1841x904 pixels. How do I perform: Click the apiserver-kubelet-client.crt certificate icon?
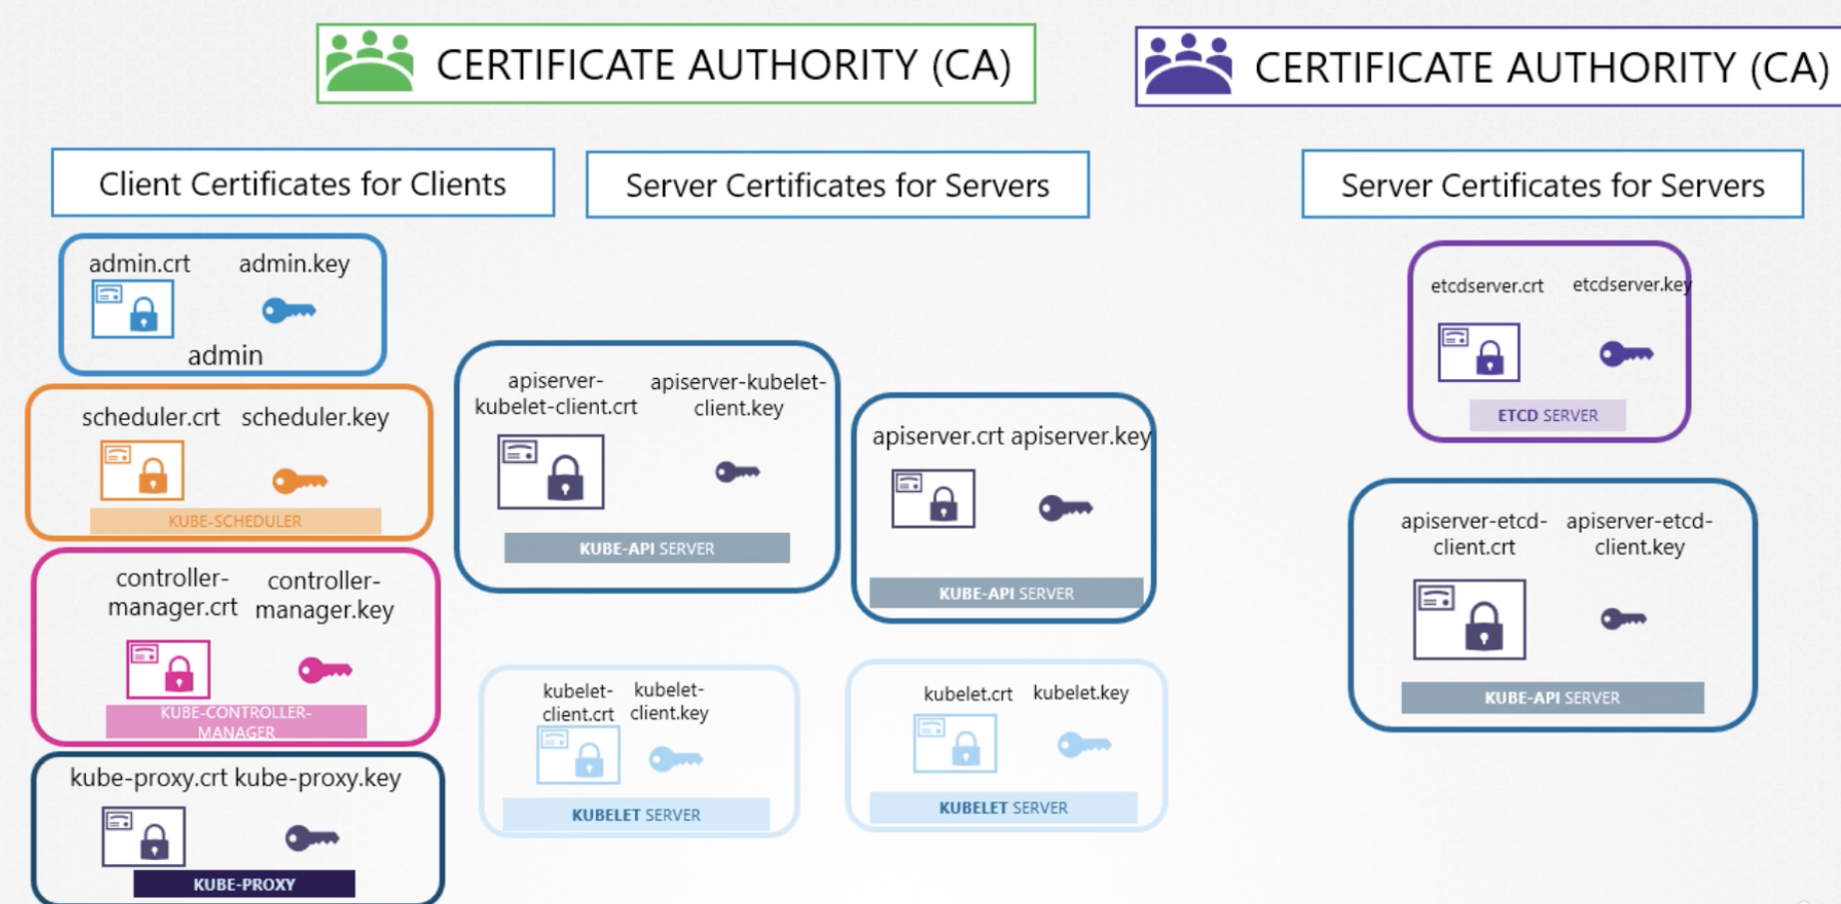point(551,472)
